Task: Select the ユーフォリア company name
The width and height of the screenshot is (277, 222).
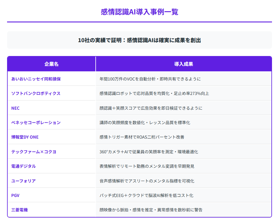Action: [24, 181]
